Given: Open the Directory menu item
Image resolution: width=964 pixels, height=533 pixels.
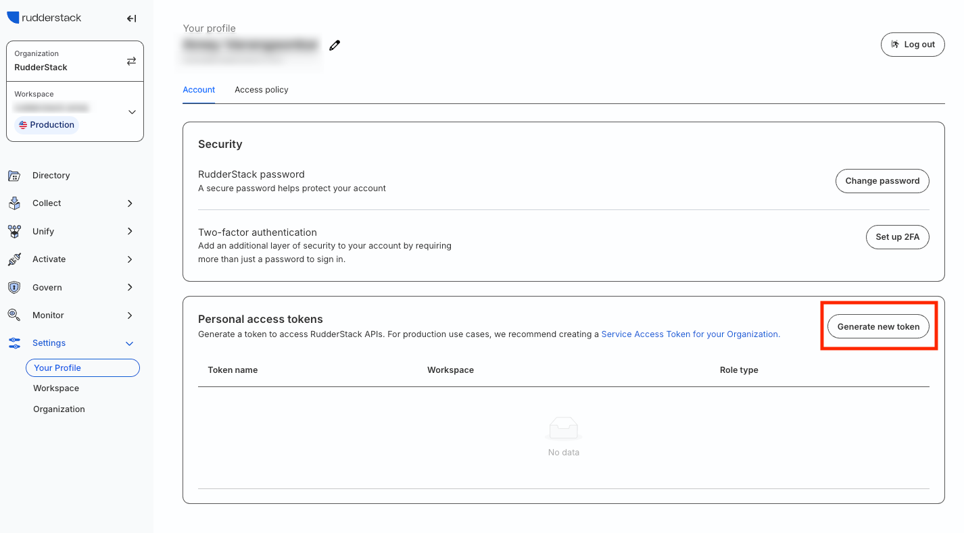Looking at the screenshot, I should point(51,176).
